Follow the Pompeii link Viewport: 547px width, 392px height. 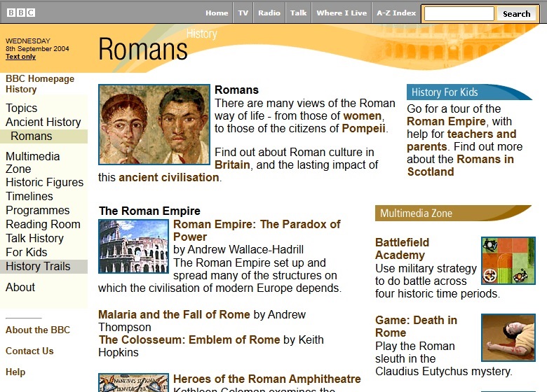363,128
